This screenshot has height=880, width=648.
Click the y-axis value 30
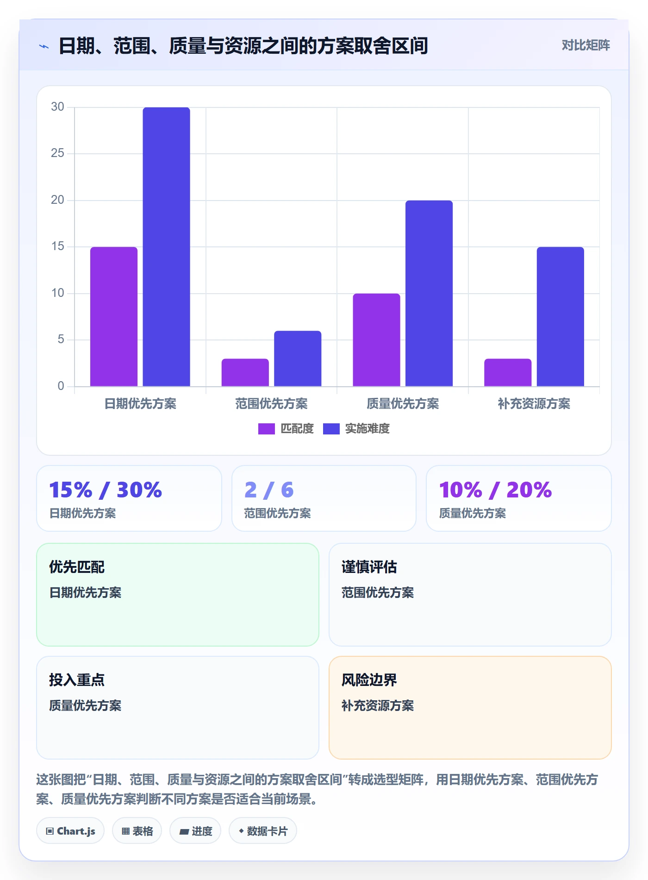pos(58,107)
